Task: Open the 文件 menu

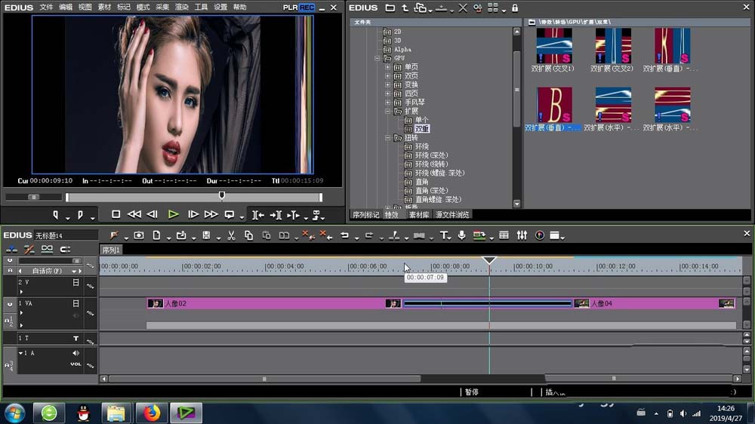Action: click(x=46, y=8)
